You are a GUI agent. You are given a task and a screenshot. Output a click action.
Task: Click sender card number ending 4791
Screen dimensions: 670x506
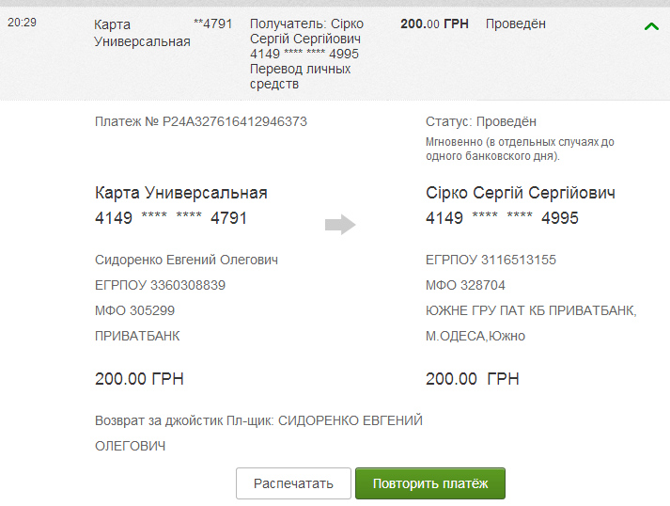(170, 218)
